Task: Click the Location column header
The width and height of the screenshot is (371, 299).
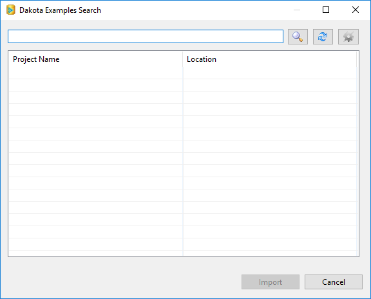Action: (x=270, y=59)
